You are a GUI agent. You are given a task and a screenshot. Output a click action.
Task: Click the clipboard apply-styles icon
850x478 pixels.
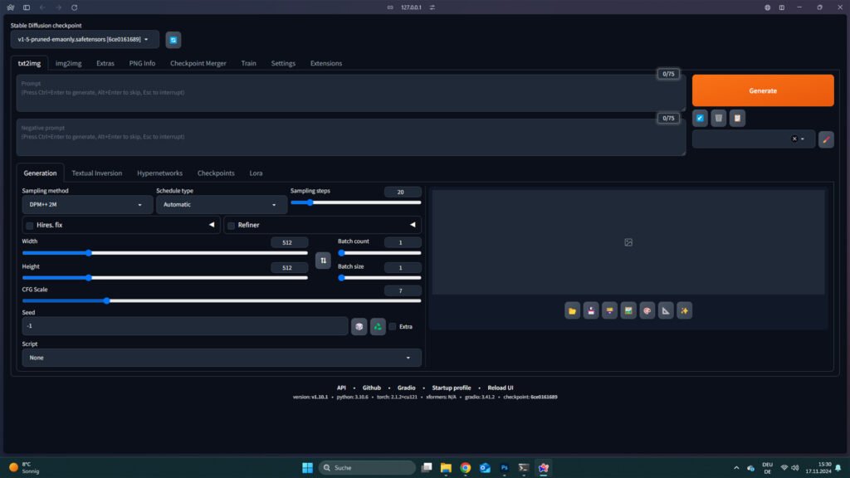(737, 119)
